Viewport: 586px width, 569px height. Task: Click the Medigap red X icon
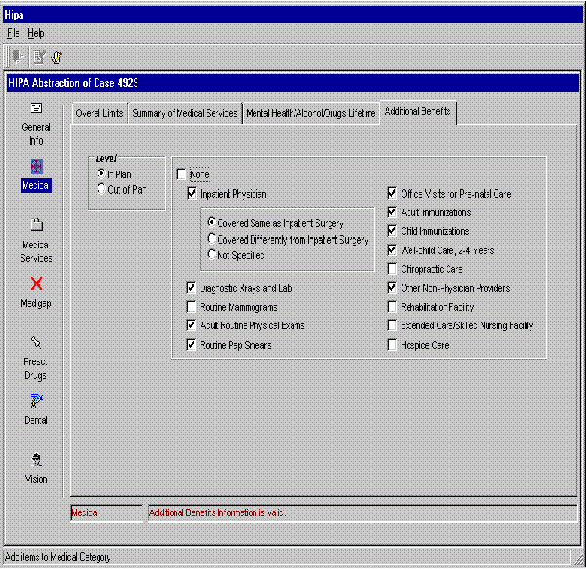pyautogui.click(x=36, y=284)
